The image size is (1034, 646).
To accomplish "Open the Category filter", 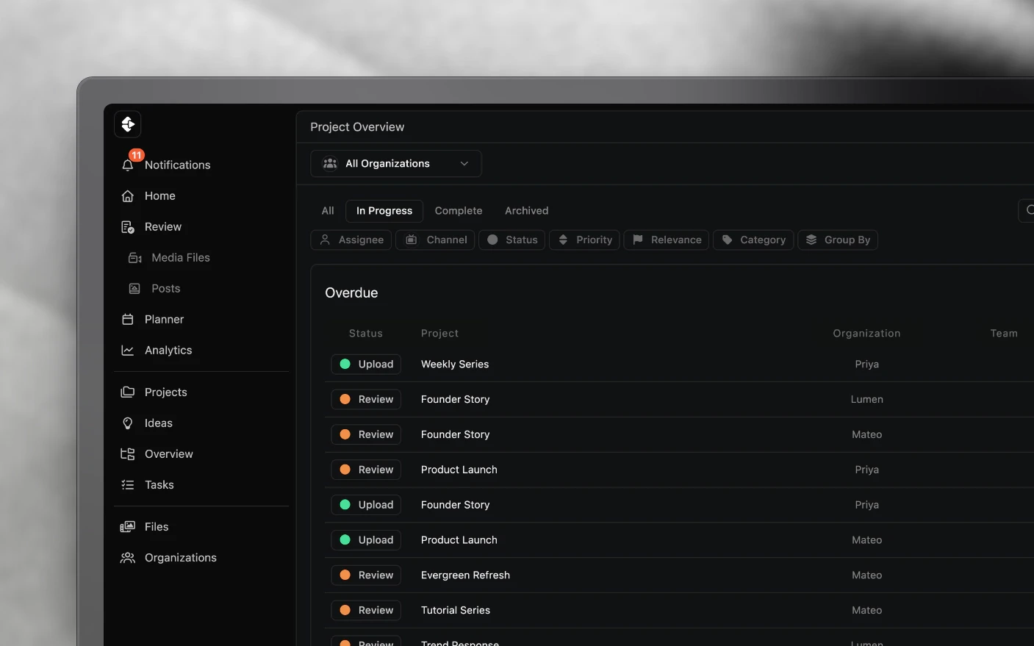I will (x=753, y=240).
